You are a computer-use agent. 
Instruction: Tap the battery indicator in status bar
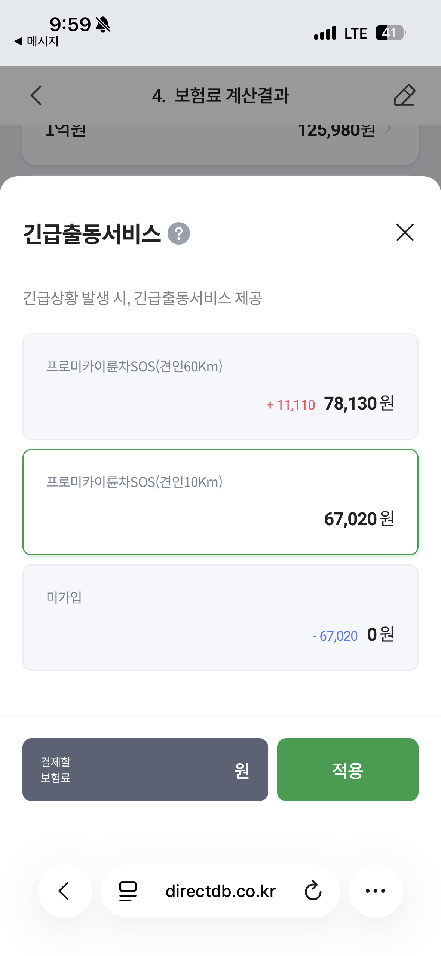point(391,33)
